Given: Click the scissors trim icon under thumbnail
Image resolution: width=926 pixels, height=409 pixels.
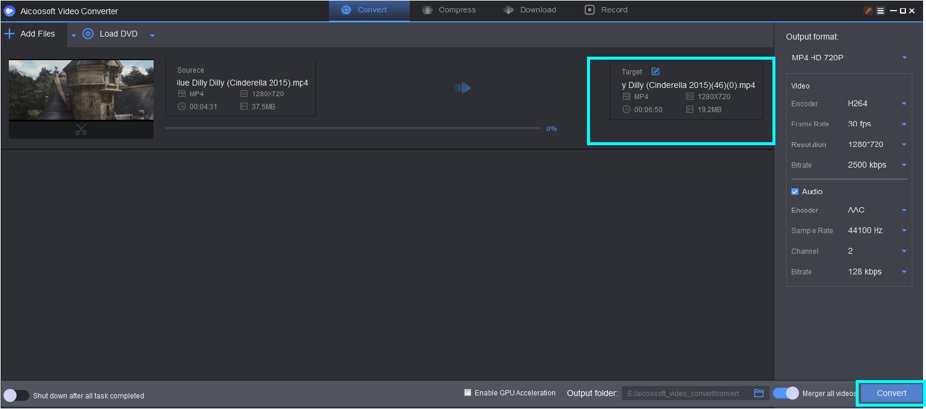Looking at the screenshot, I should tap(81, 130).
